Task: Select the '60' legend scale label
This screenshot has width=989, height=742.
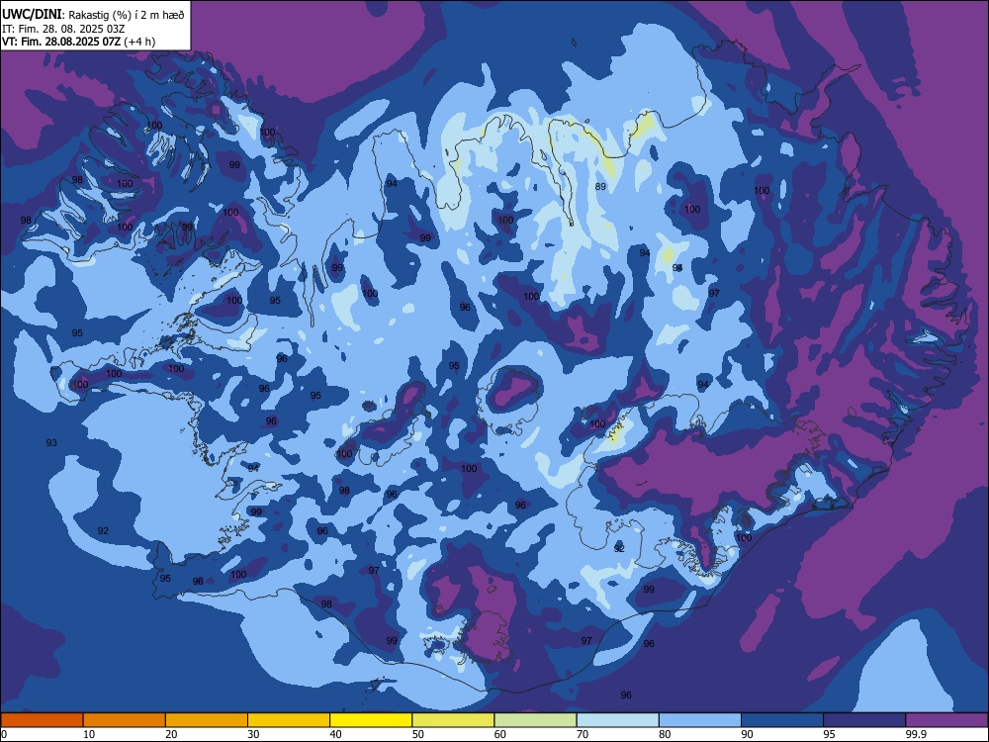Action: (x=500, y=734)
